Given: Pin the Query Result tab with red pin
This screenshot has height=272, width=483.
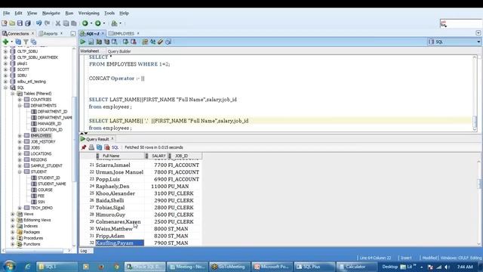Looking at the screenshot, I should coord(84,147).
